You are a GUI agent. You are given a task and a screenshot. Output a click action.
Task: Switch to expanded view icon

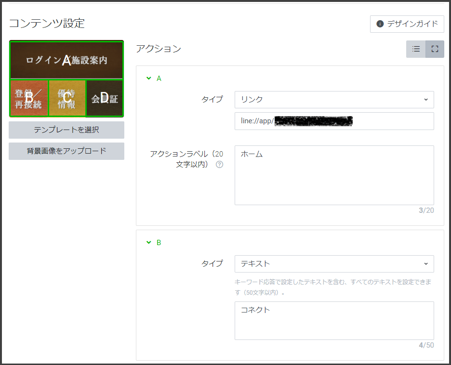(x=435, y=49)
